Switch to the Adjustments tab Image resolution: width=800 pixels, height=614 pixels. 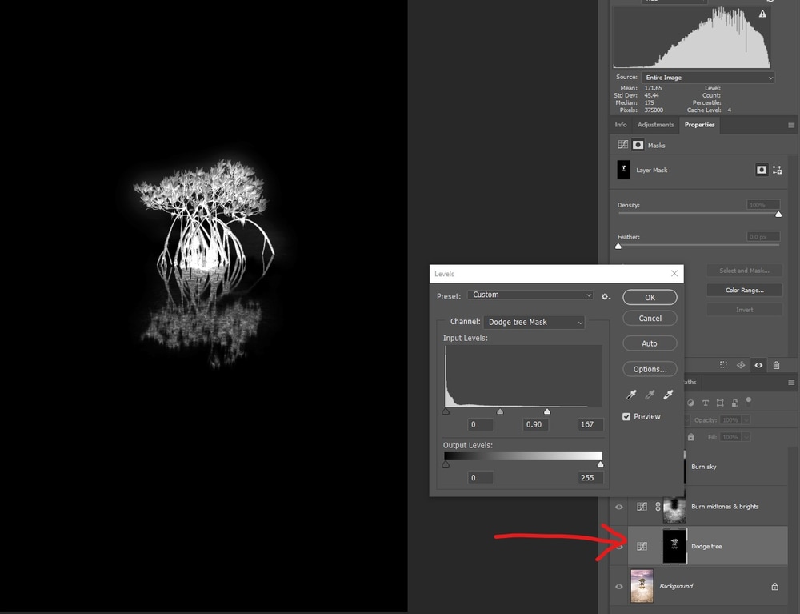655,125
